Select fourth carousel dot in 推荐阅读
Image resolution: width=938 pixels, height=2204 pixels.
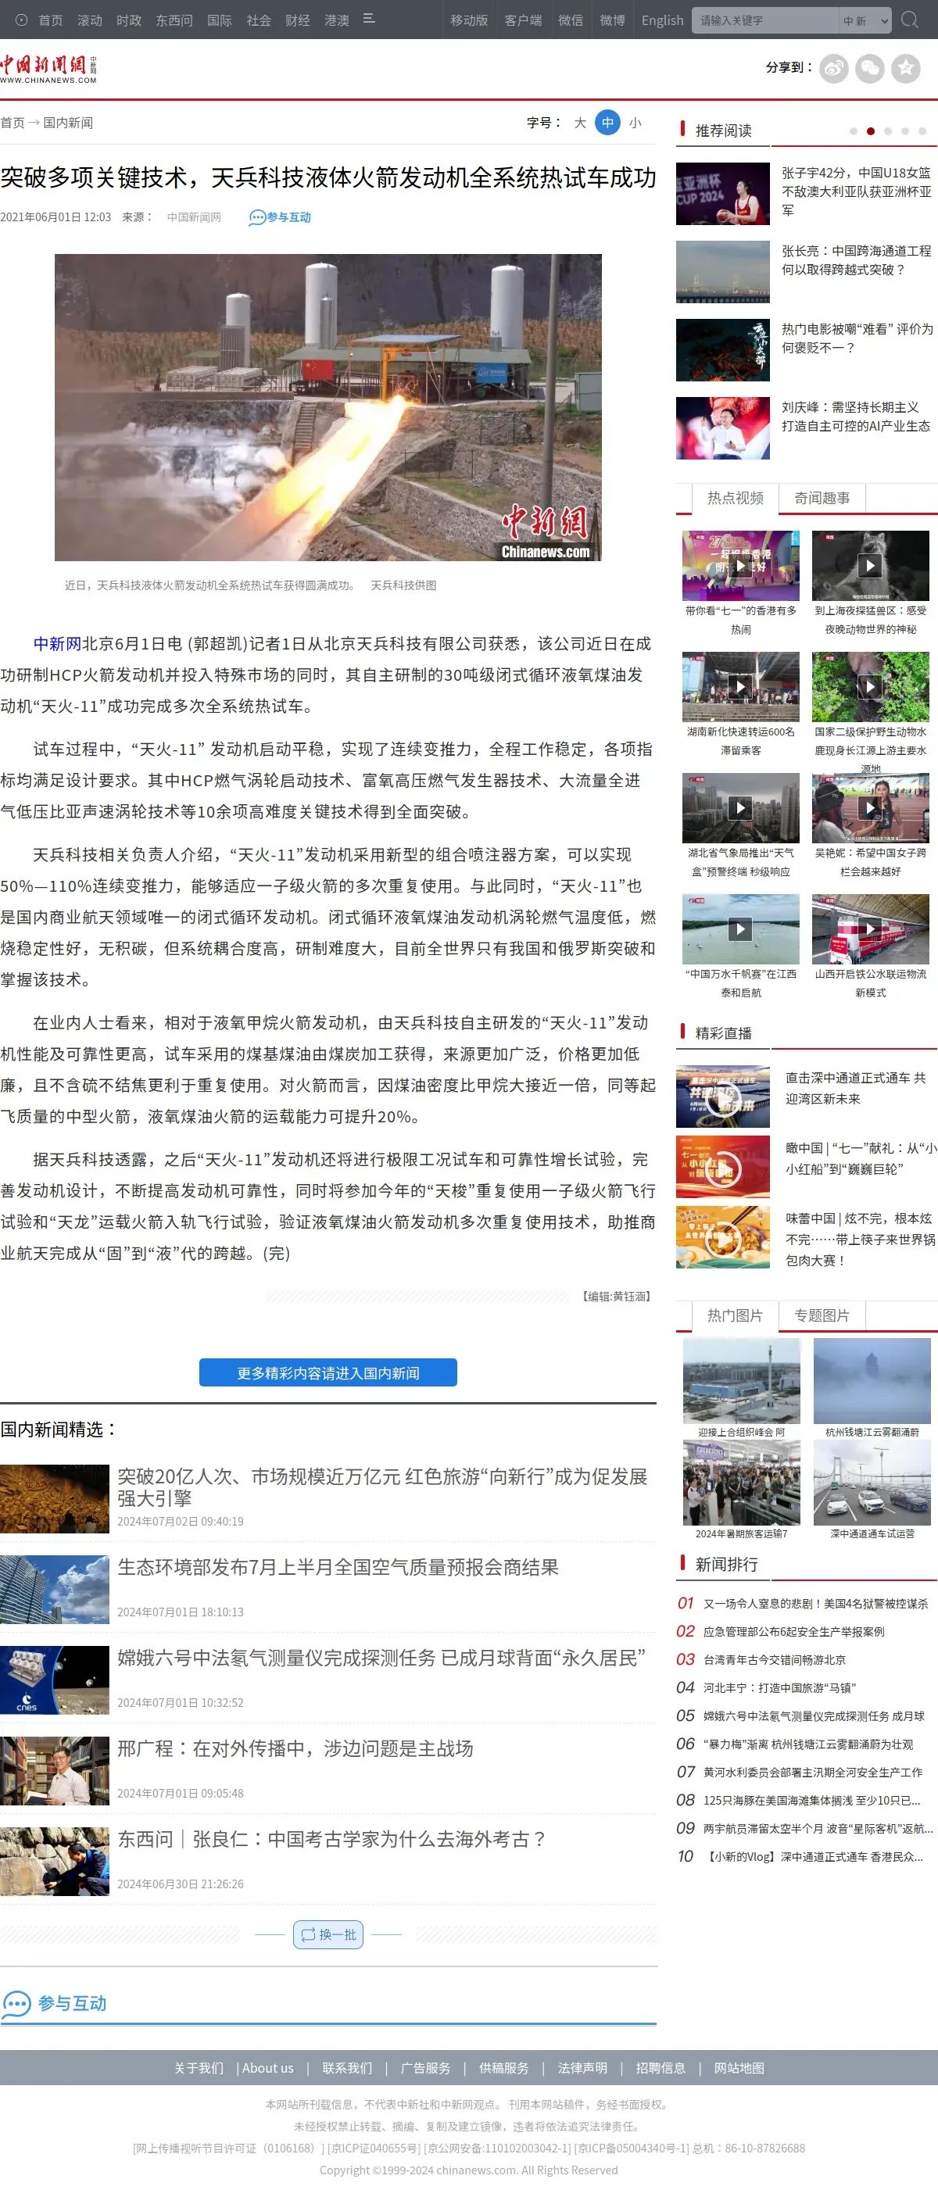904,131
